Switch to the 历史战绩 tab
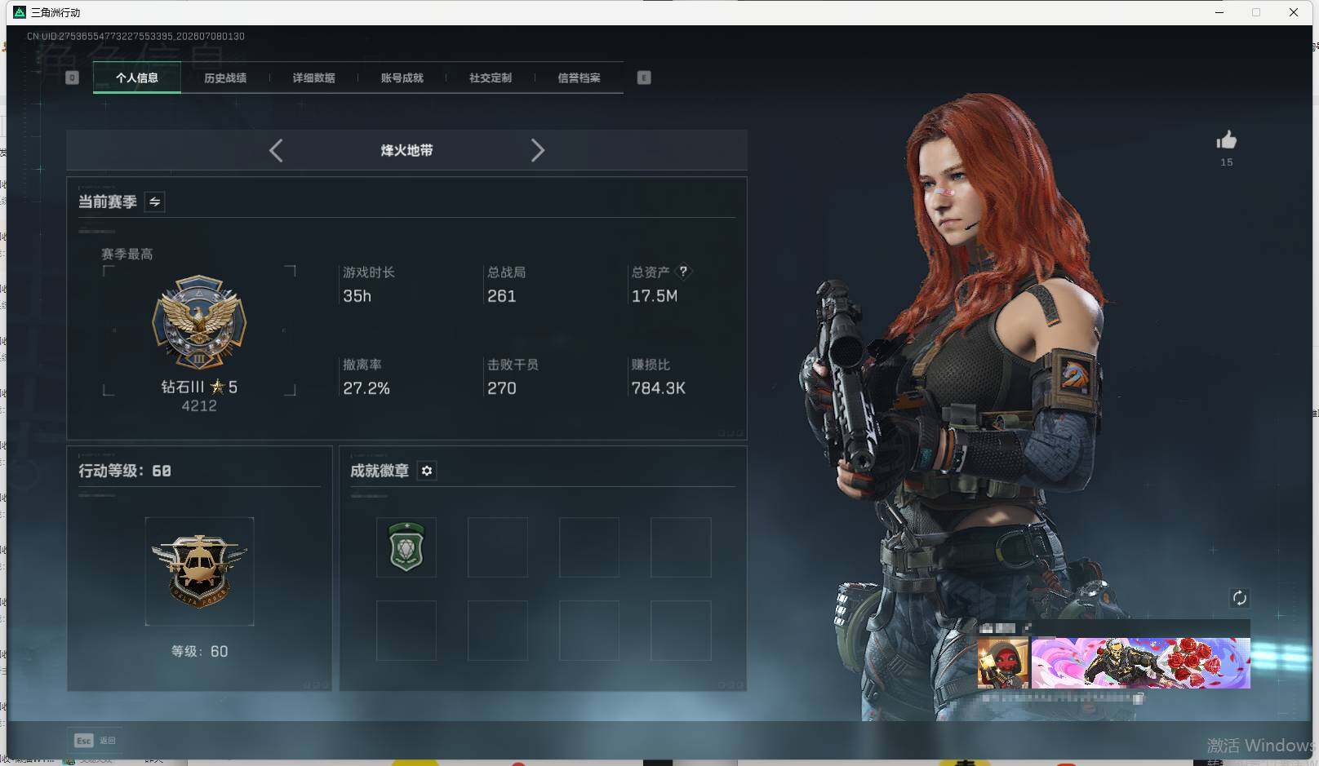Viewport: 1319px width, 766px height. pyautogui.click(x=225, y=78)
